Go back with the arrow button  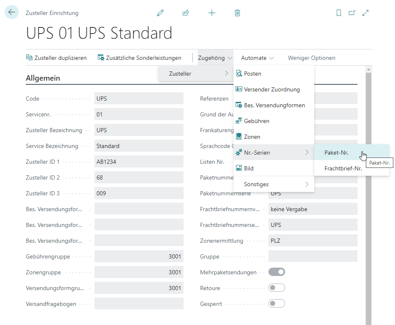pyautogui.click(x=12, y=12)
